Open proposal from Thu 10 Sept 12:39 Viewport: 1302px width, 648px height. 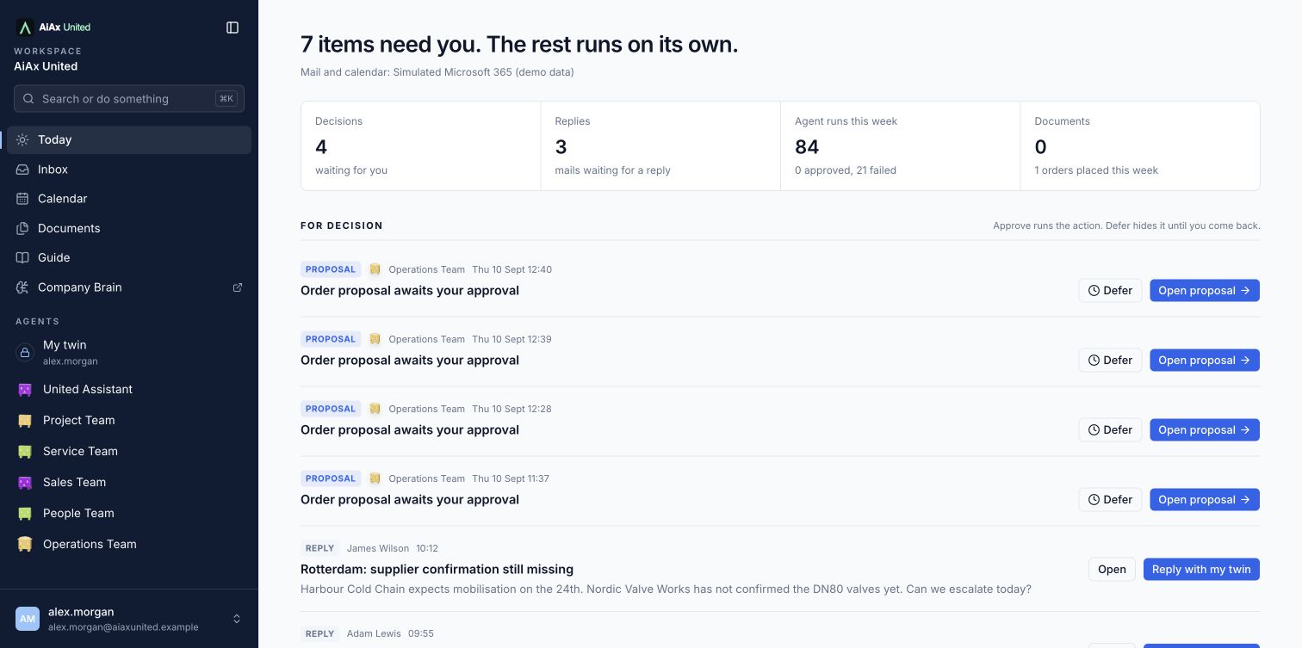tap(1205, 361)
